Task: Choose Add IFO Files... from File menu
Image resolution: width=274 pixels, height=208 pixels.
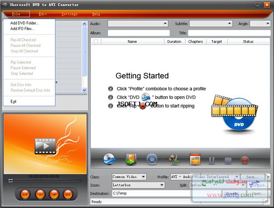Action: [22, 29]
